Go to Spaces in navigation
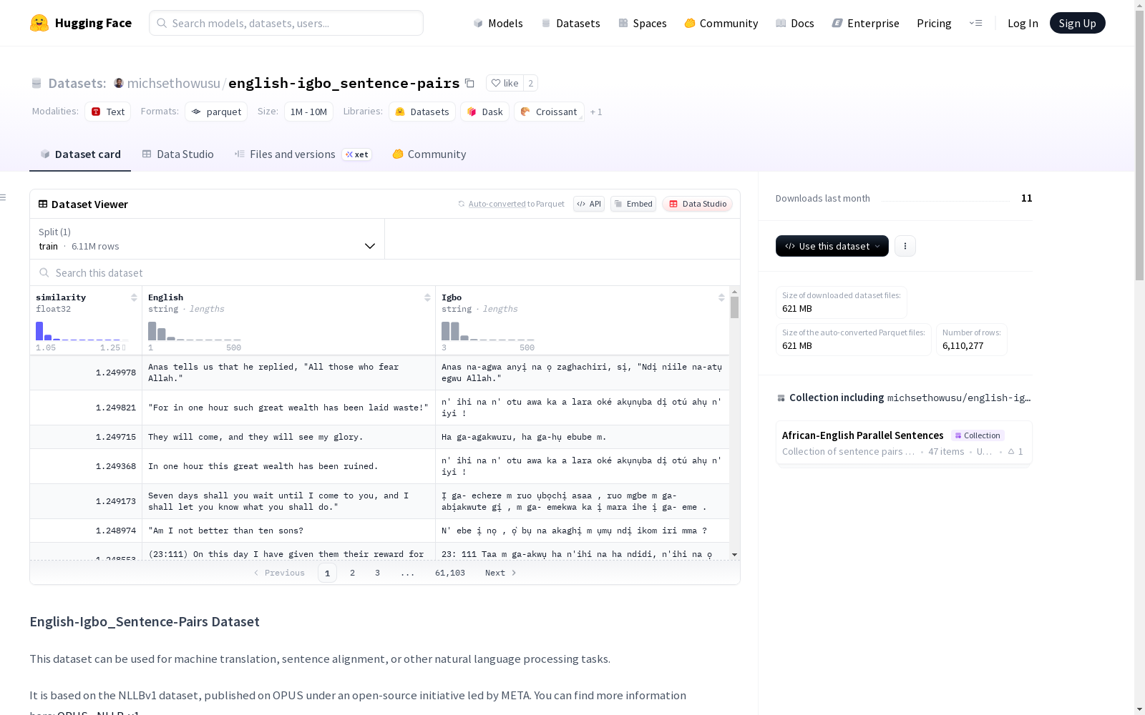Image resolution: width=1145 pixels, height=715 pixels. click(x=643, y=23)
